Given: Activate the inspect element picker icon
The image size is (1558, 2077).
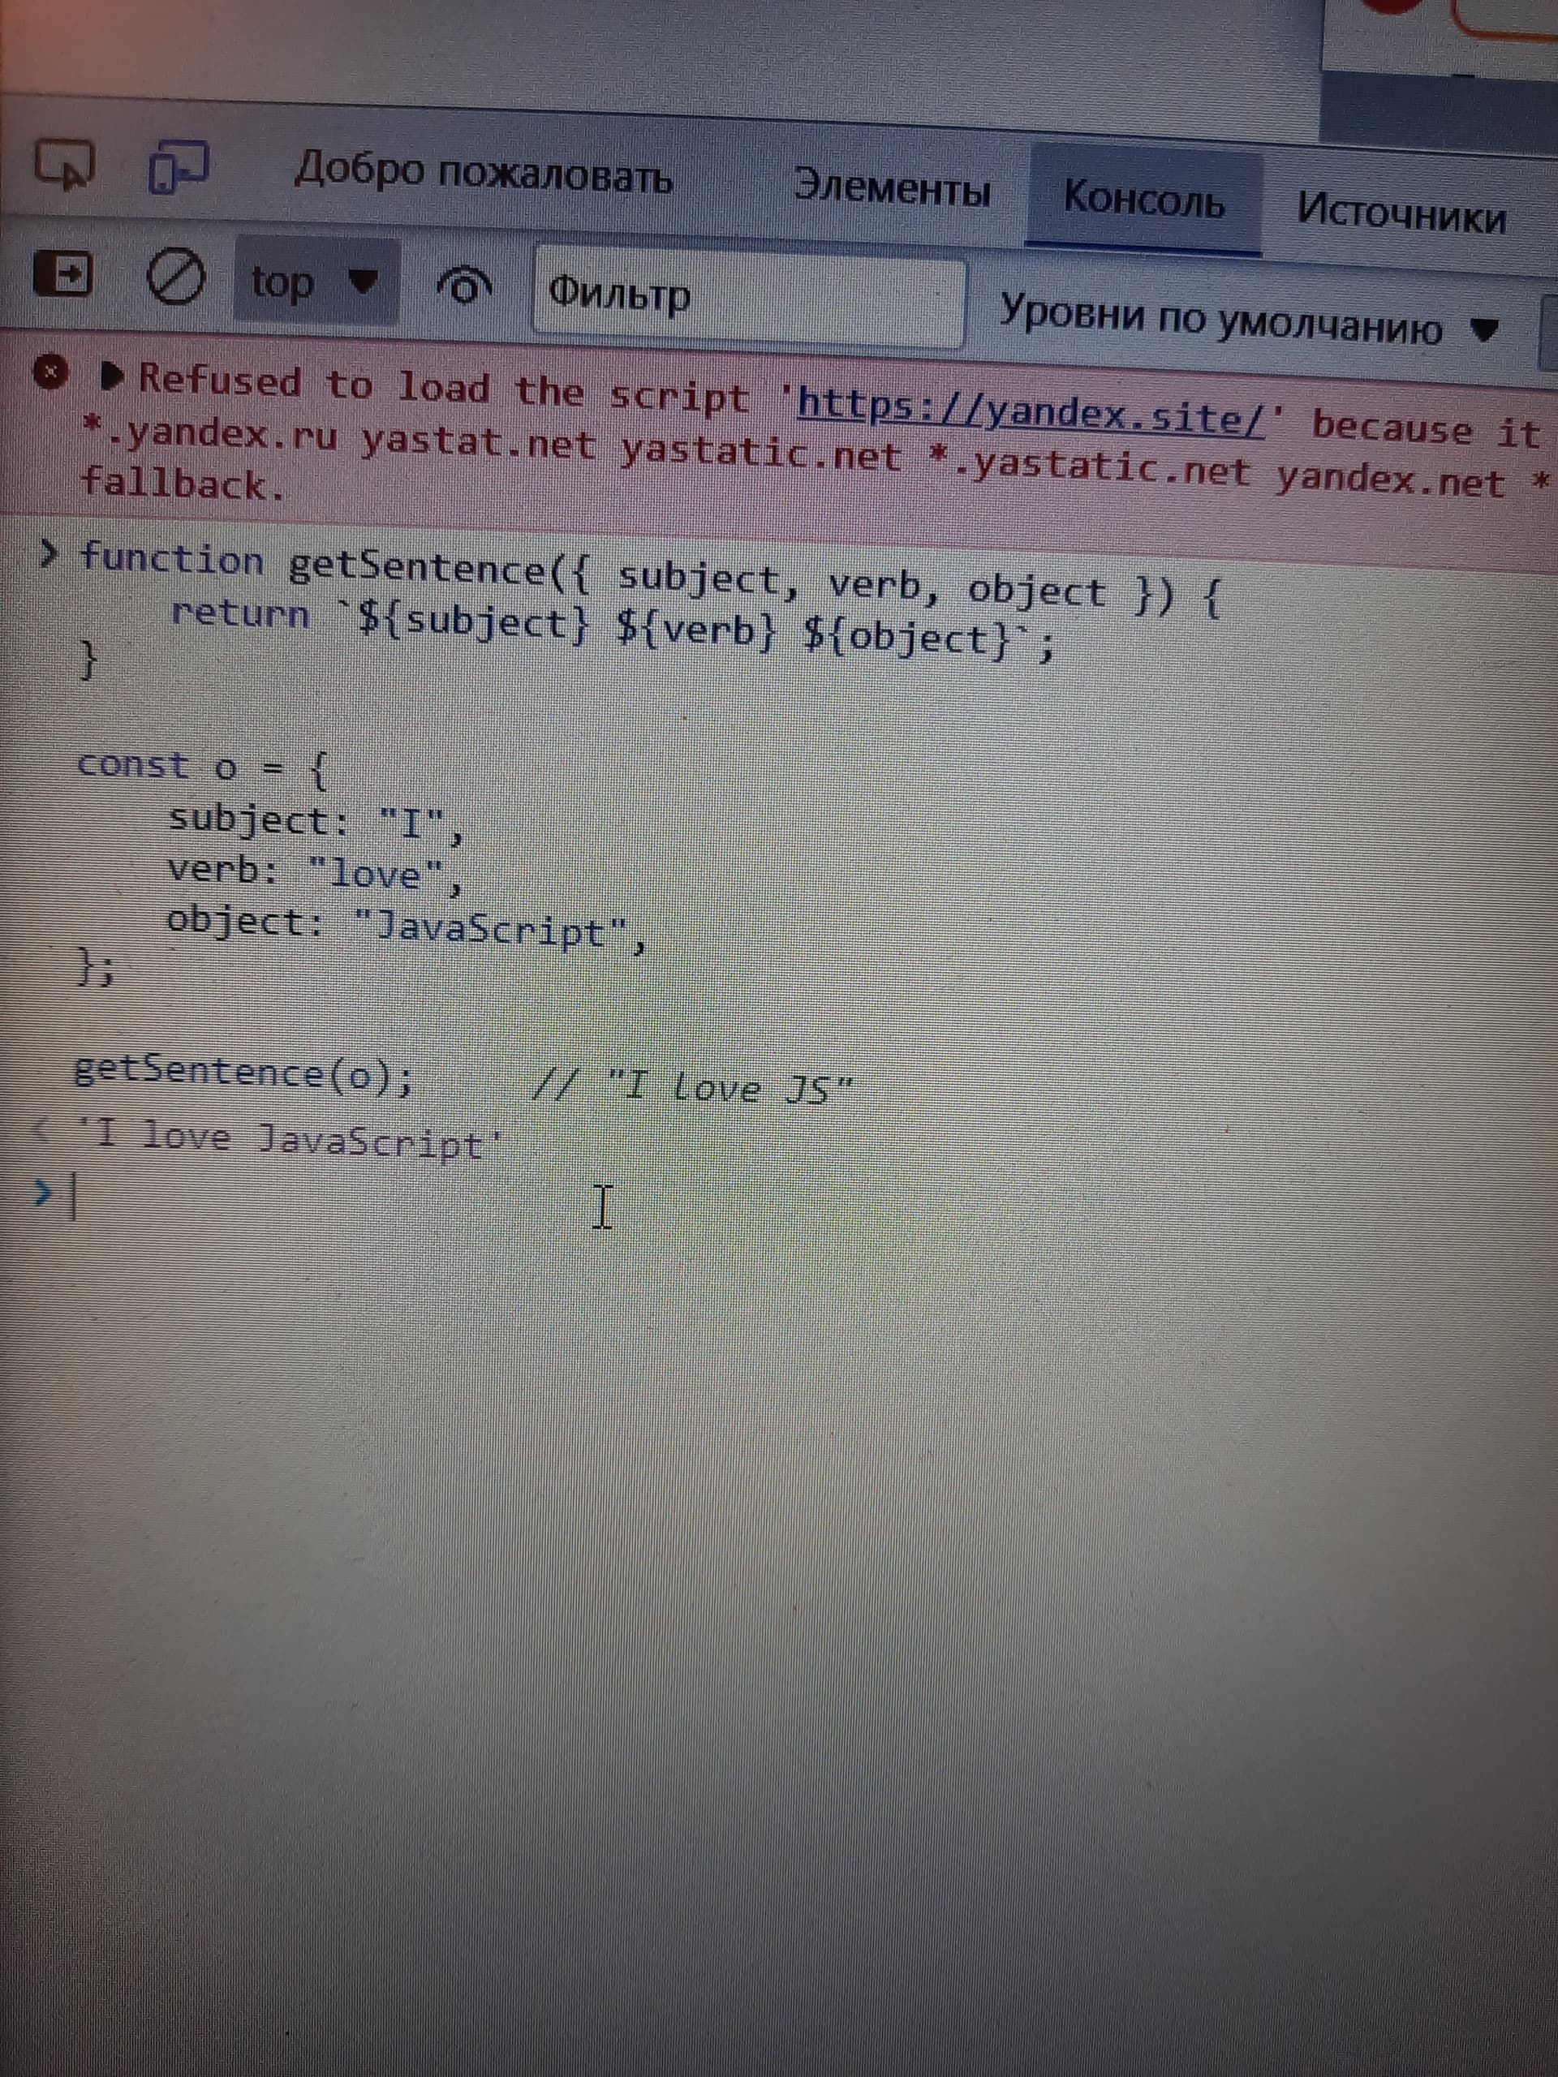Looking at the screenshot, I should (x=65, y=166).
